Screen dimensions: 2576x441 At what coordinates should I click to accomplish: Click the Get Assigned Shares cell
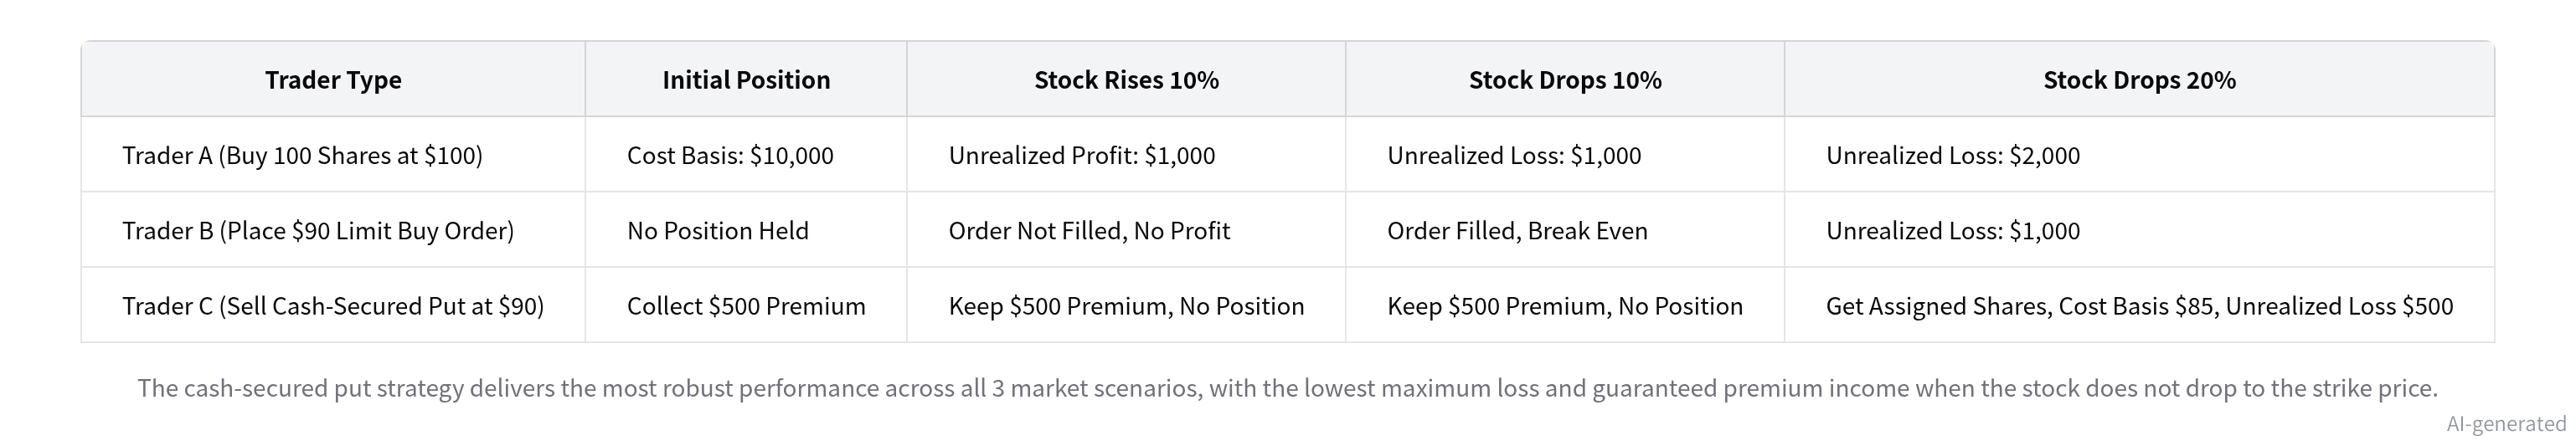click(x=2139, y=306)
